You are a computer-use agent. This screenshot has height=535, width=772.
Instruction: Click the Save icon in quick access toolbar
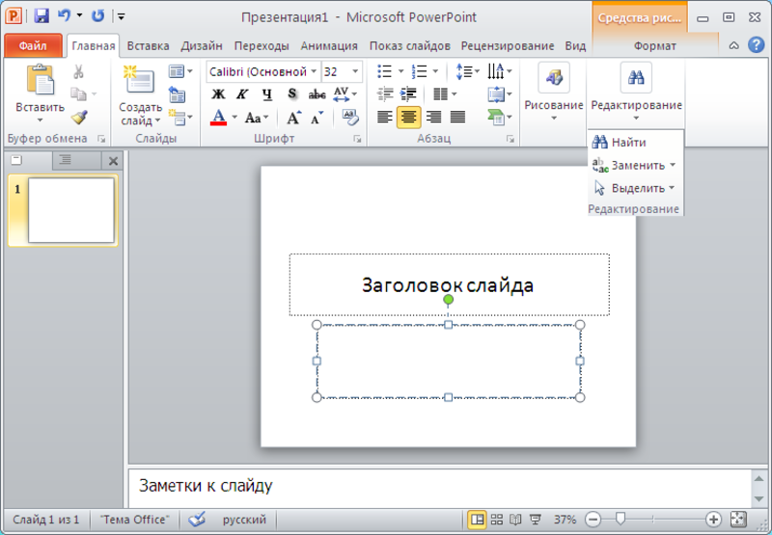pyautogui.click(x=41, y=16)
